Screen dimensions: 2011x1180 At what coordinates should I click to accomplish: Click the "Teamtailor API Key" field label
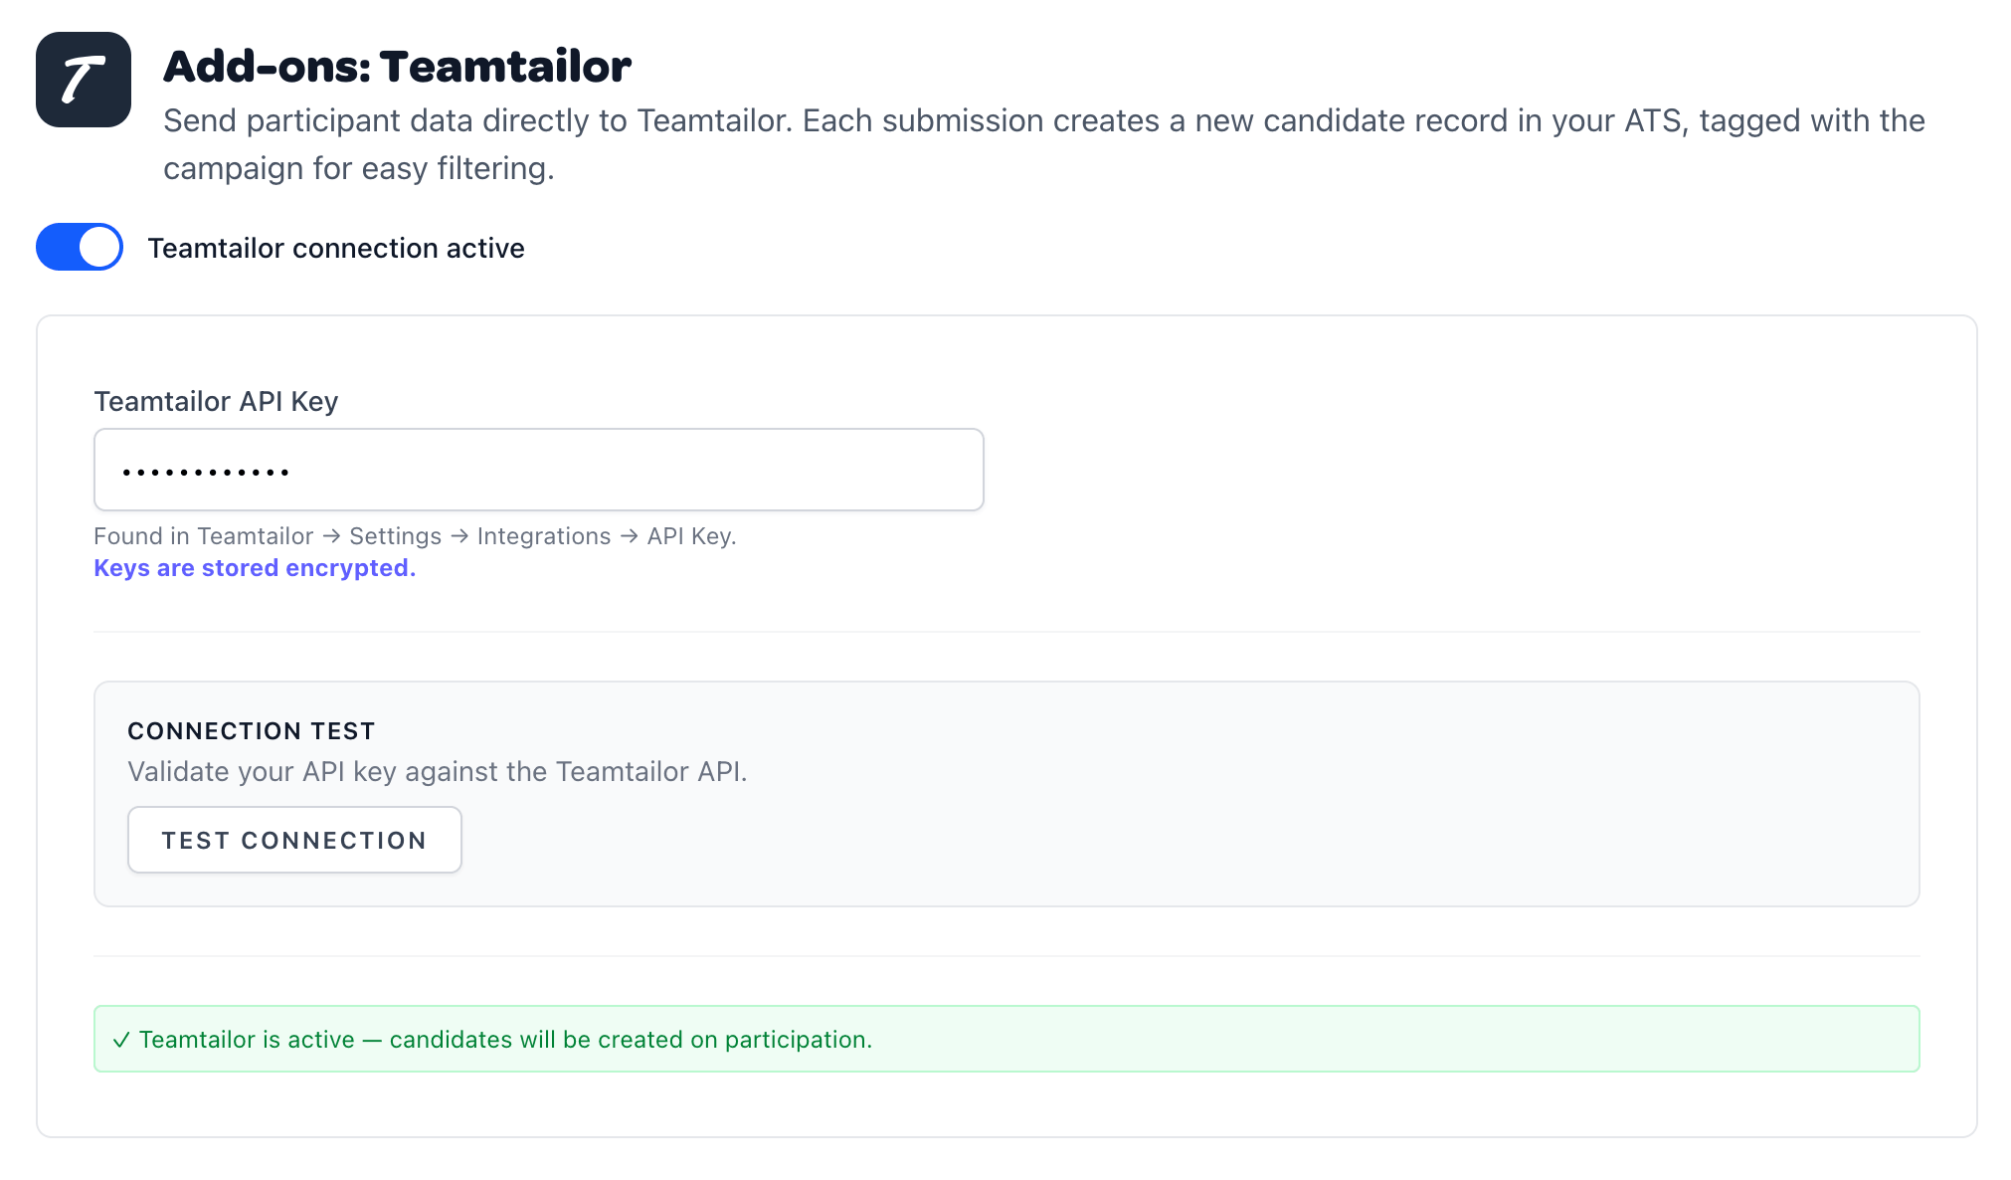point(216,401)
